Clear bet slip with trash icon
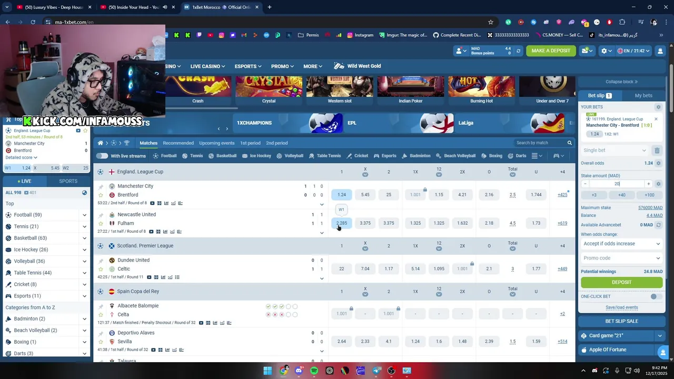 [x=657, y=151]
